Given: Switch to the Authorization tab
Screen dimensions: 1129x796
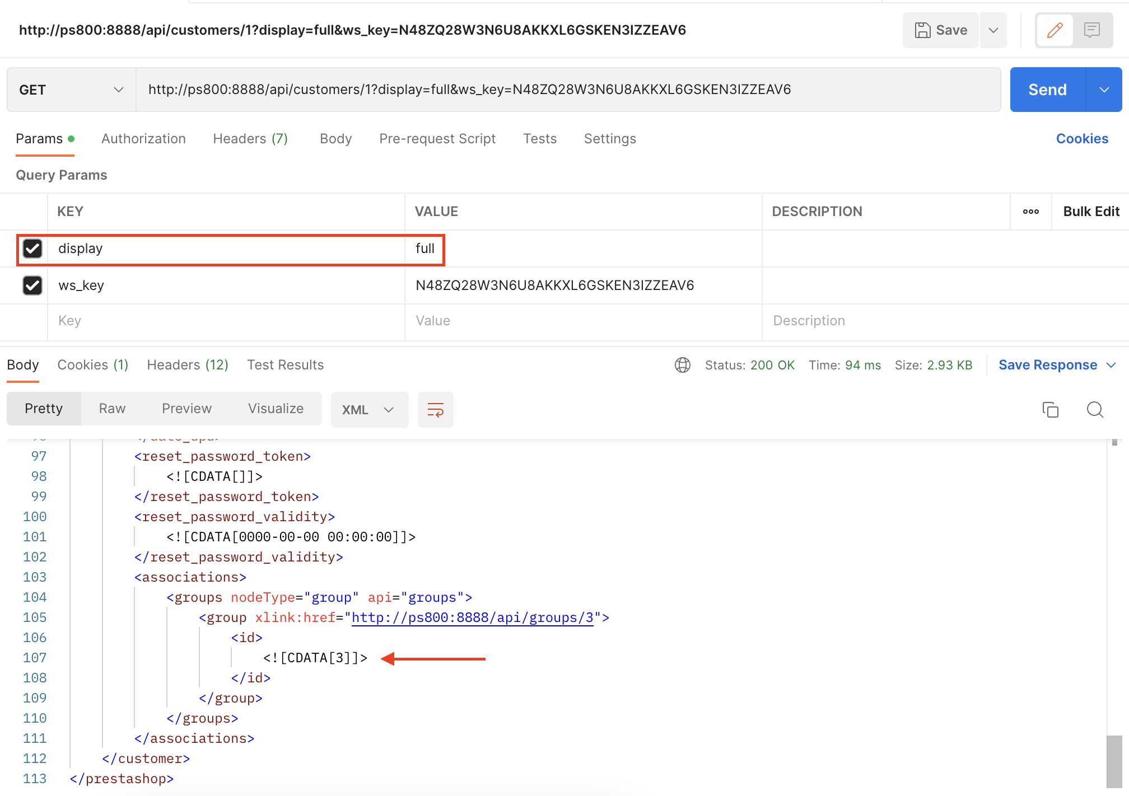Looking at the screenshot, I should coord(143,139).
